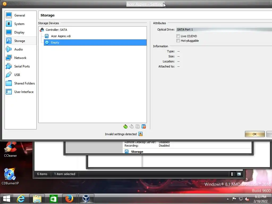The image size is (272, 204).
Task: Open the Windows Store taskbar icon
Action: [x=53, y=199]
